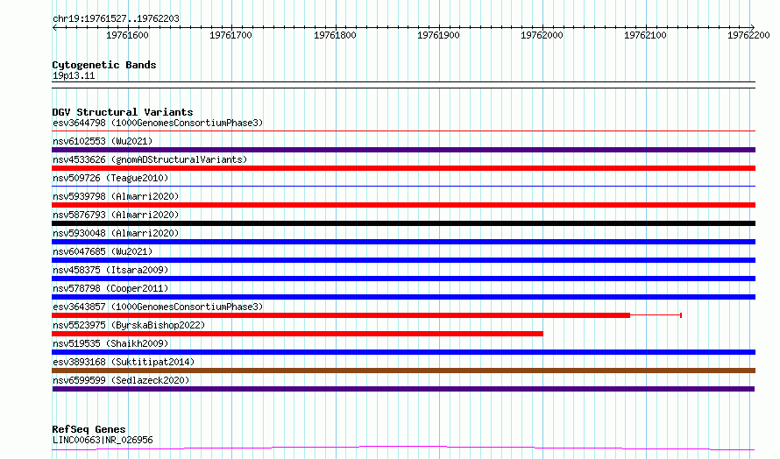Click the thin red tail of esv3643857
Image resolution: width=780 pixels, height=459 pixels.
[656, 315]
